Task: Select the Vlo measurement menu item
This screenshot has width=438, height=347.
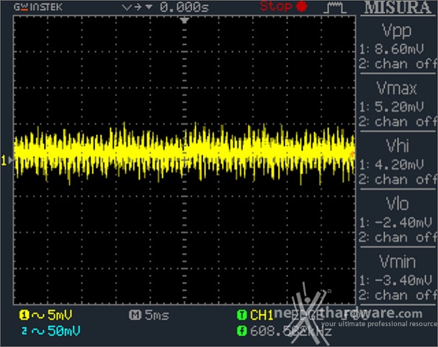Action: tap(398, 219)
